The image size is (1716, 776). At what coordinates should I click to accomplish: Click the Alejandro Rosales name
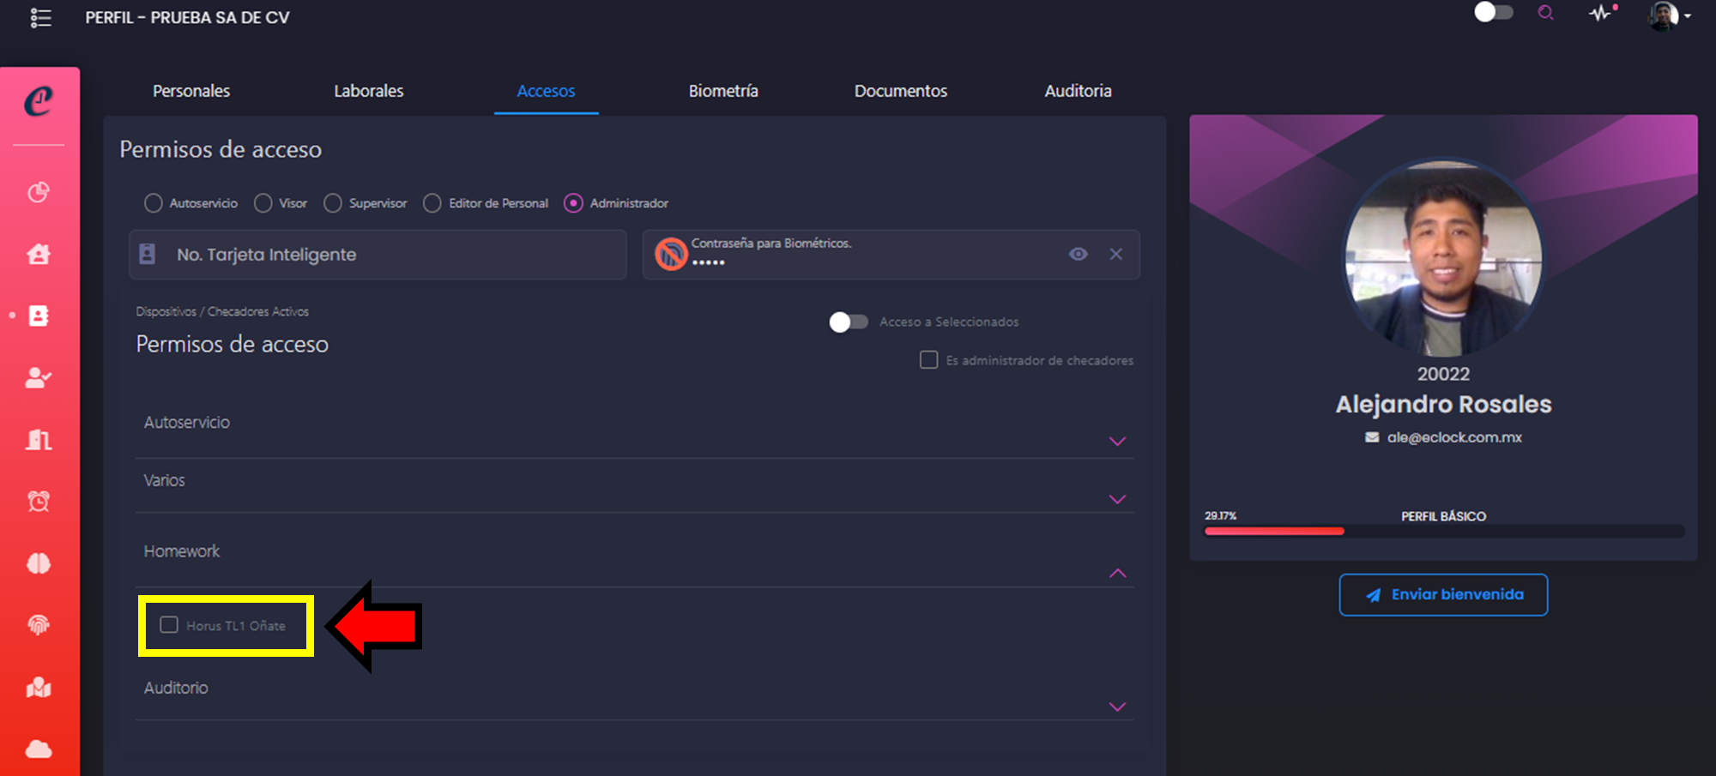[1443, 404]
